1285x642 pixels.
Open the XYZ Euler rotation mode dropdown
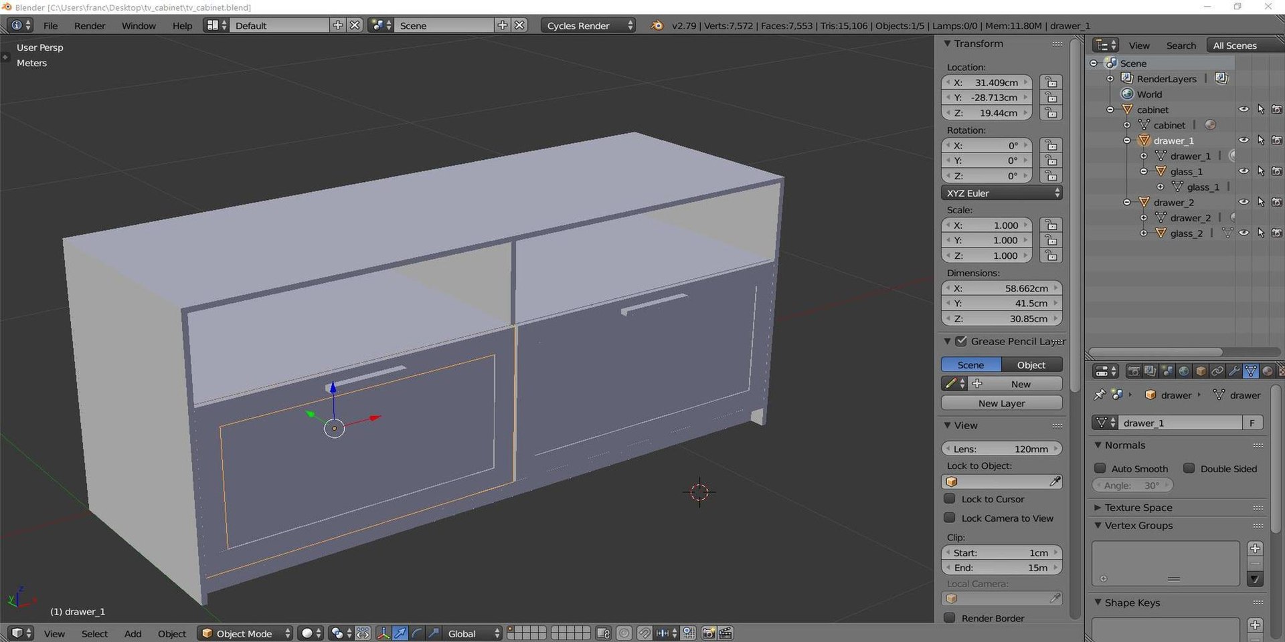[1001, 193]
